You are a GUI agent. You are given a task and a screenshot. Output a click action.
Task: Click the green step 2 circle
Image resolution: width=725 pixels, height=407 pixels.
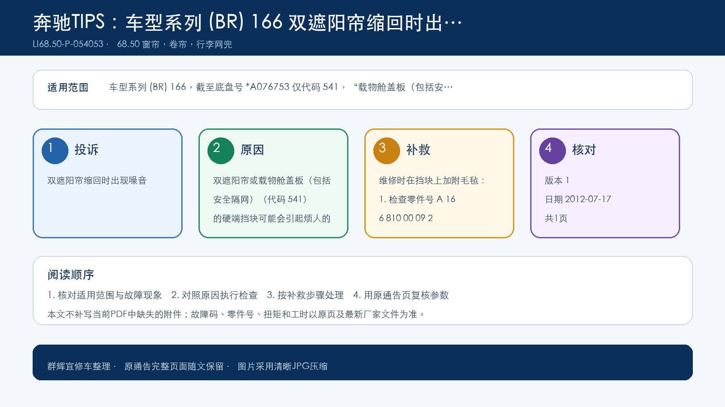pyautogui.click(x=221, y=151)
